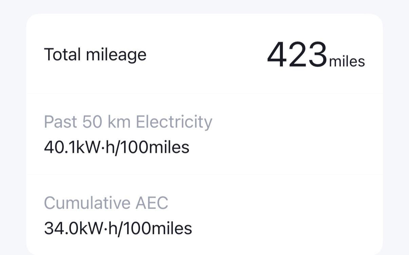Tap the 40.1kW·h/100miles consumption value
This screenshot has height=255, width=409.
[117, 147]
